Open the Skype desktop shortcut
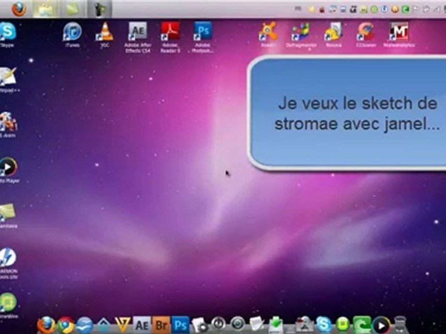446x334 pixels. coord(7,34)
